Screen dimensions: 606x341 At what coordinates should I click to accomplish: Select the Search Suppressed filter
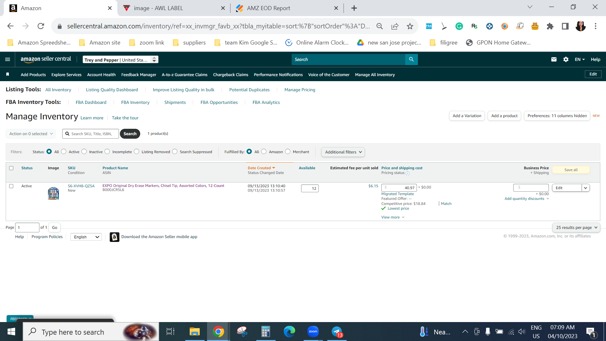click(175, 152)
